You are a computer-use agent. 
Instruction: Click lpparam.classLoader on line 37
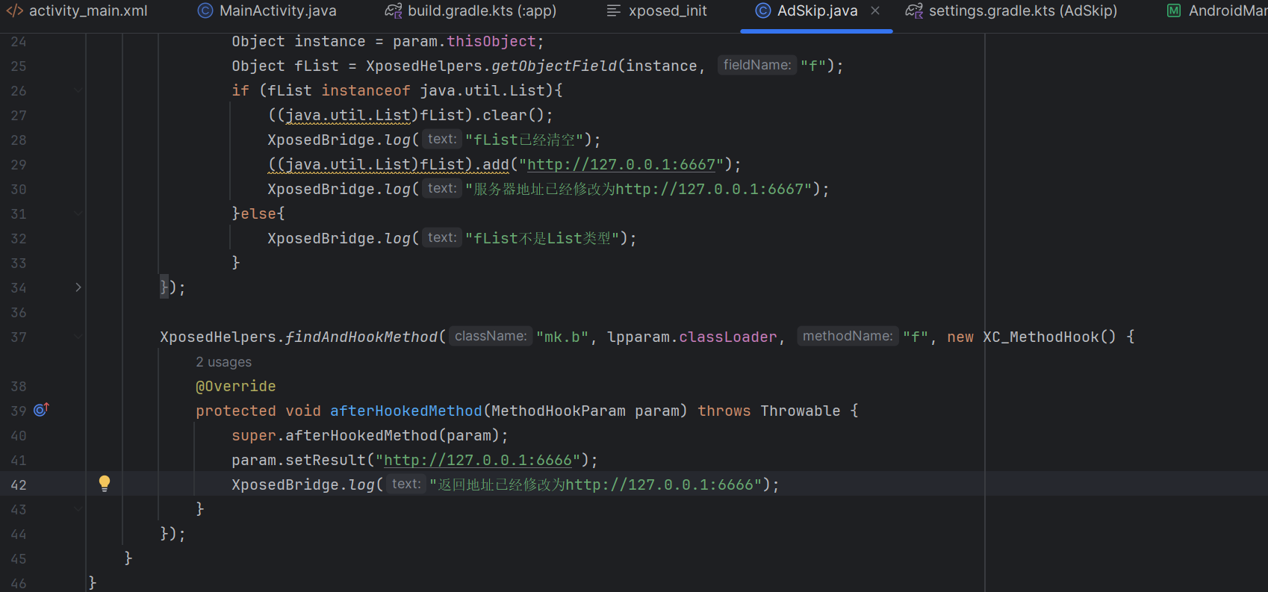(x=692, y=337)
